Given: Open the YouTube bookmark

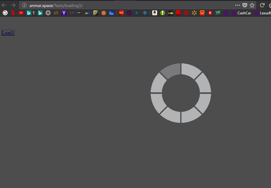Looking at the screenshot, I should 21,13.
